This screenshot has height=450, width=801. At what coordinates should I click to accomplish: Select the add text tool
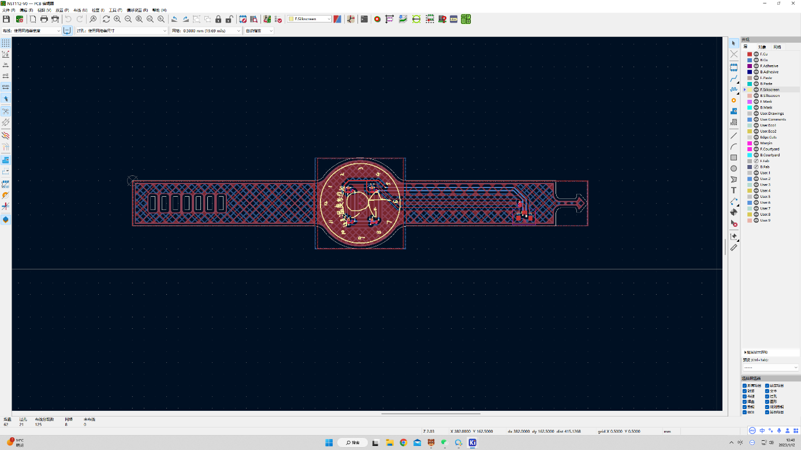734,190
